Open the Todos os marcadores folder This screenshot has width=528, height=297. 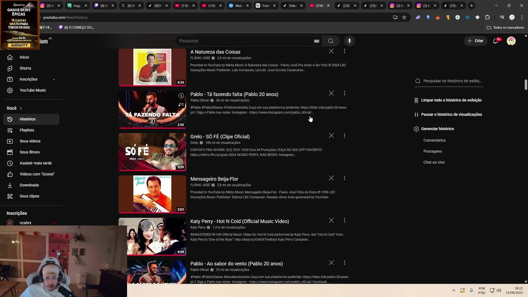505,27
